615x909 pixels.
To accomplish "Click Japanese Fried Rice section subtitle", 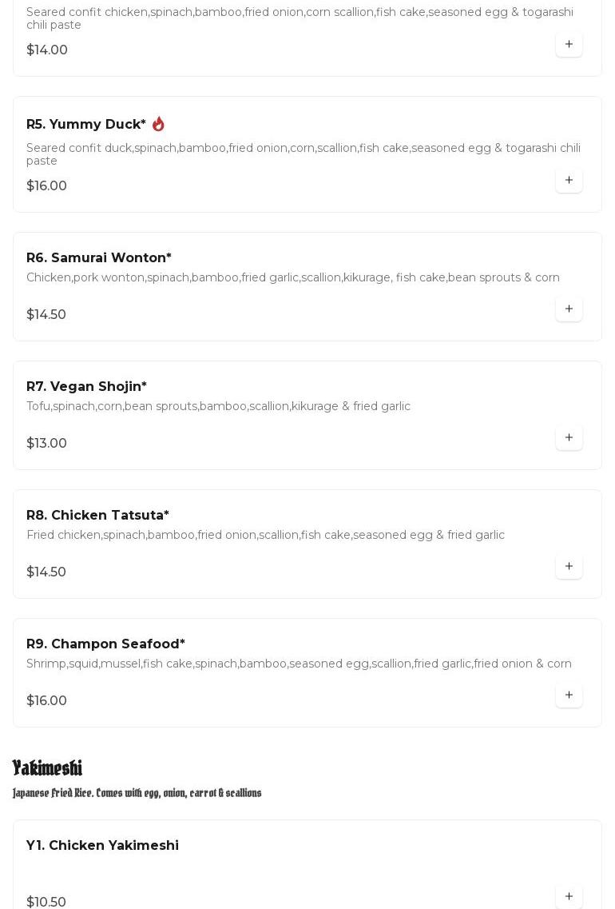I will click(x=137, y=793).
